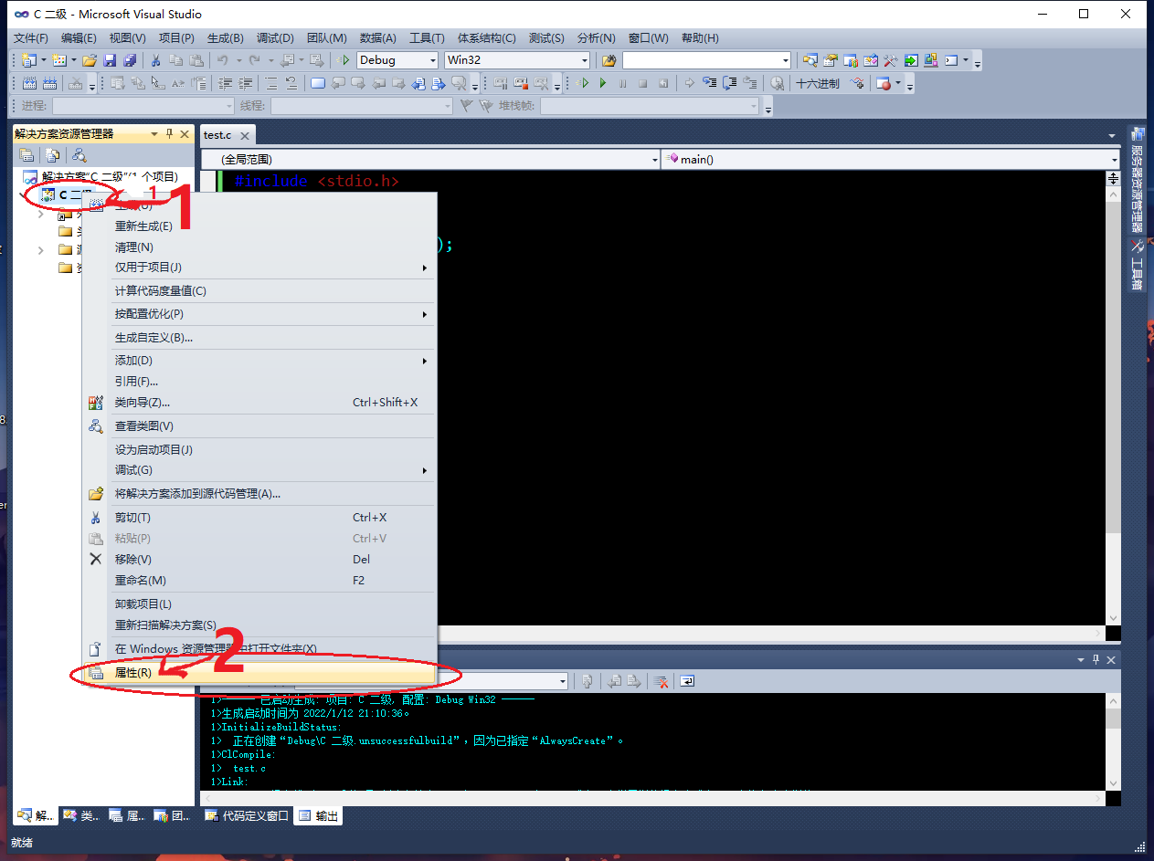The width and height of the screenshot is (1154, 861).
Task: Click View Class Diagram icon in Solution Explorer
Action: (79, 155)
